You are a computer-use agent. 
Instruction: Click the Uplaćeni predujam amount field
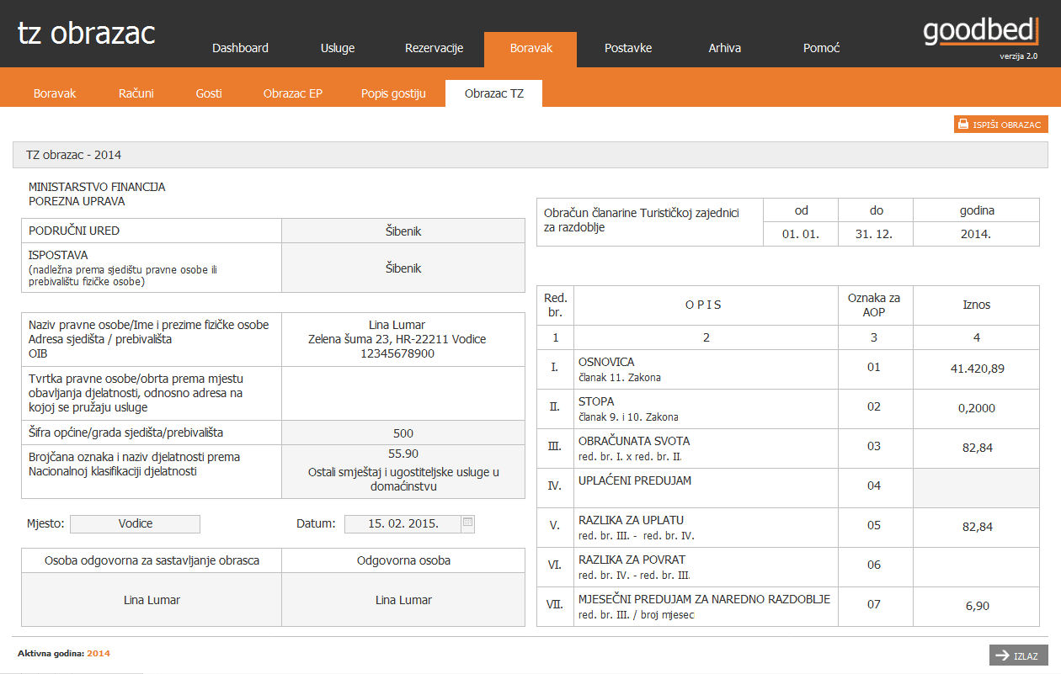976,487
